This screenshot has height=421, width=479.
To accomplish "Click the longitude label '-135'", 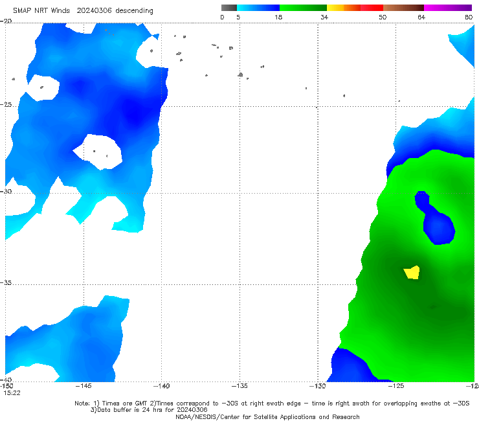I will tap(240, 386).
